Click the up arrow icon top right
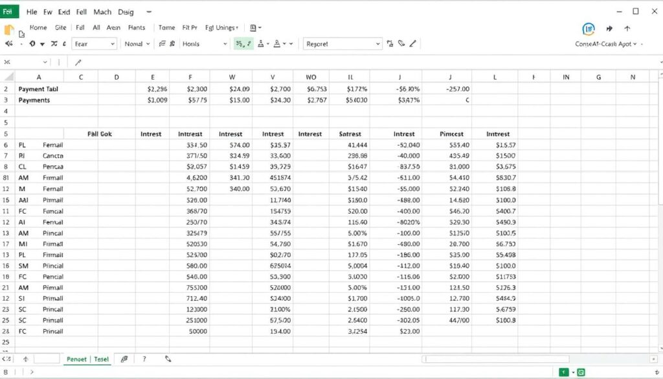Viewport: 663px width, 379px height. [x=627, y=29]
